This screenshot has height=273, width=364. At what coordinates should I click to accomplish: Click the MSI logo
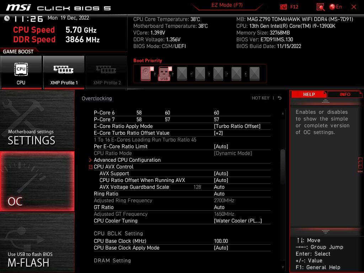tap(18, 7)
